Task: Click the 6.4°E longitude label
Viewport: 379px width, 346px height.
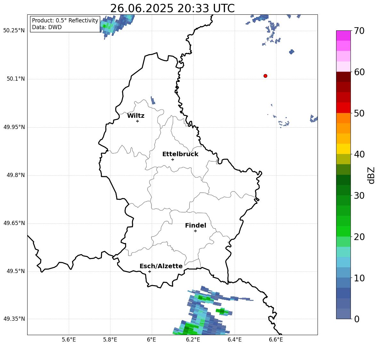Action: point(234,340)
